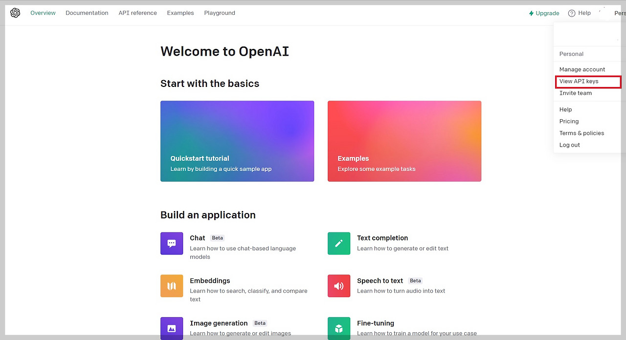
Task: Open the Fine-tuning cube icon
Action: 339,328
